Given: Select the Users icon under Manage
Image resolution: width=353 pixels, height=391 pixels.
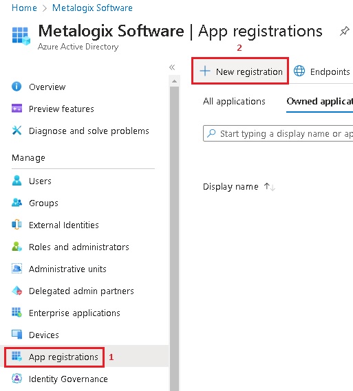Looking at the screenshot, I should 17,181.
